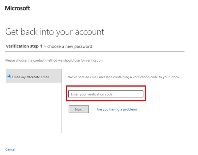Screen dimensions: 198x155
Task: Click the Microsoft logo
Action: coord(17,8)
